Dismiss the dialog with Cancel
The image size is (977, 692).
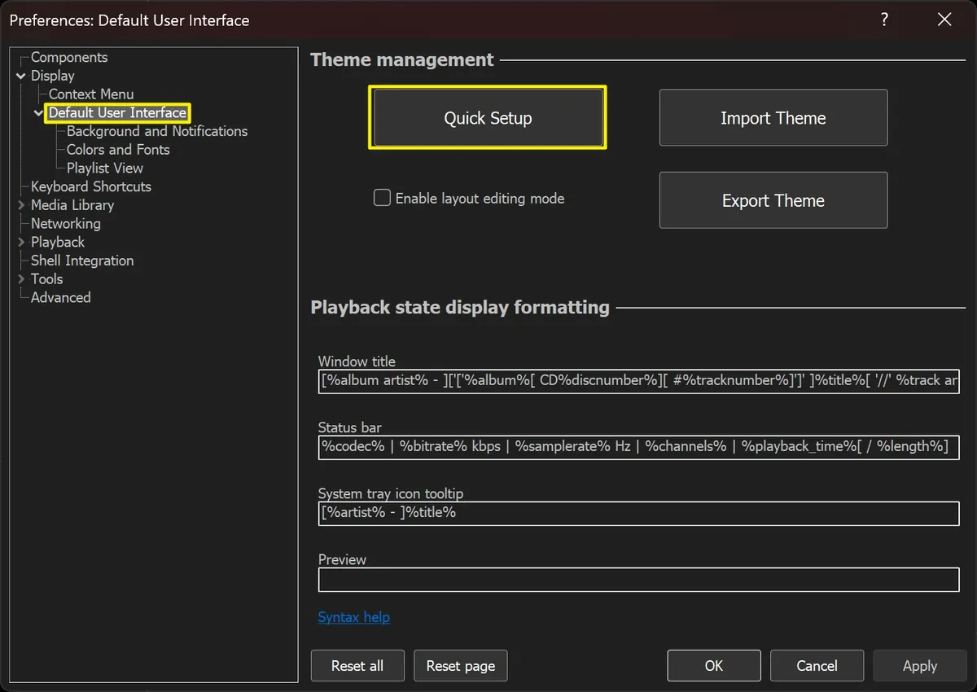click(817, 666)
